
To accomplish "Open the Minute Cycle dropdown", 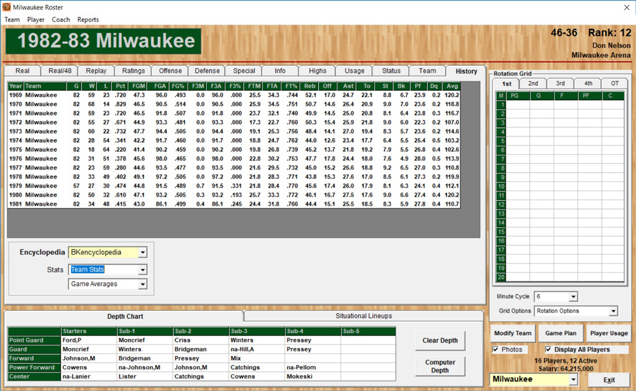I will click(x=572, y=297).
